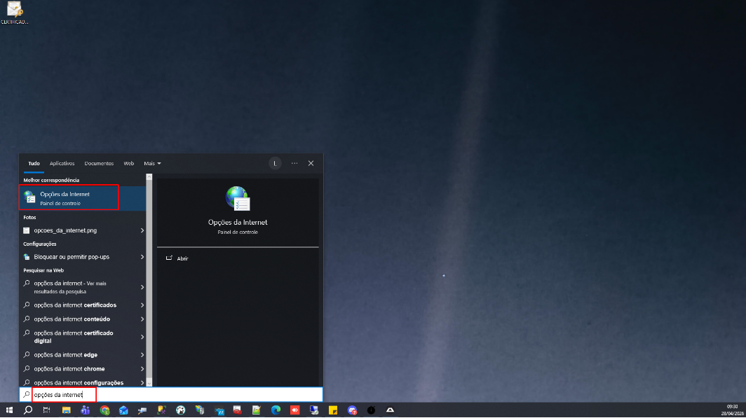Click the white triangle icon on taskbar

(390, 410)
